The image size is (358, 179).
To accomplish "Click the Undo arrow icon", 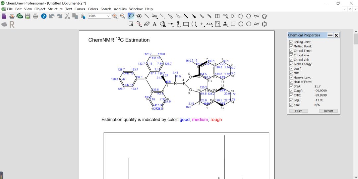I will click(52, 16).
